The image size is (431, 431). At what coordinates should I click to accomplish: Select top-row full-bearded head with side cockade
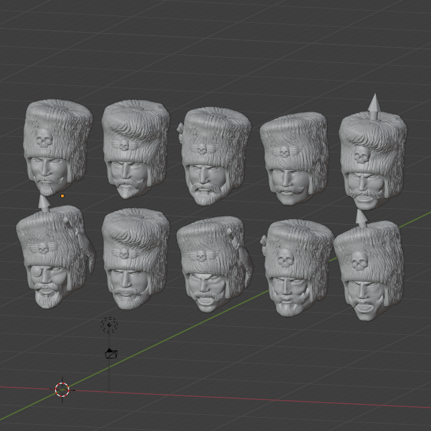(x=214, y=155)
